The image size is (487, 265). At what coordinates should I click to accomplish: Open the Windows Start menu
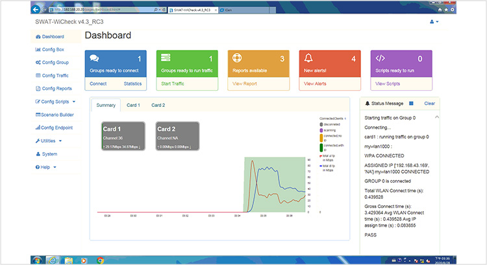[38, 260]
